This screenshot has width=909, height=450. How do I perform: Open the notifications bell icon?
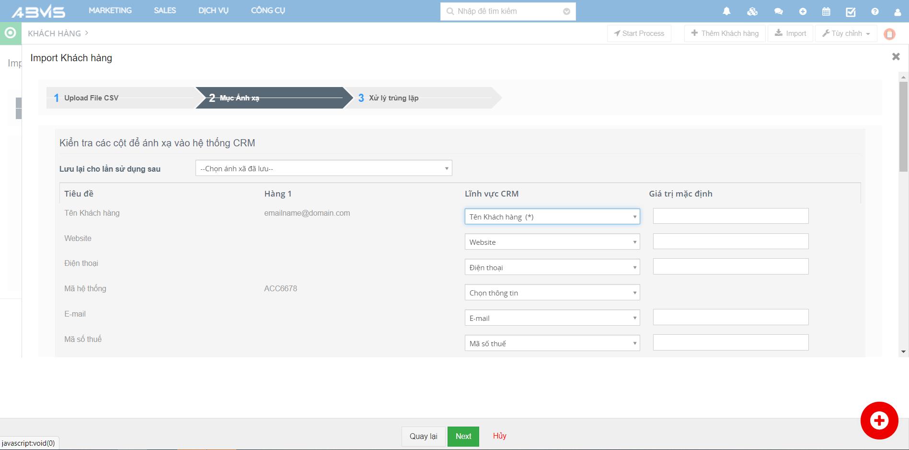tap(726, 11)
